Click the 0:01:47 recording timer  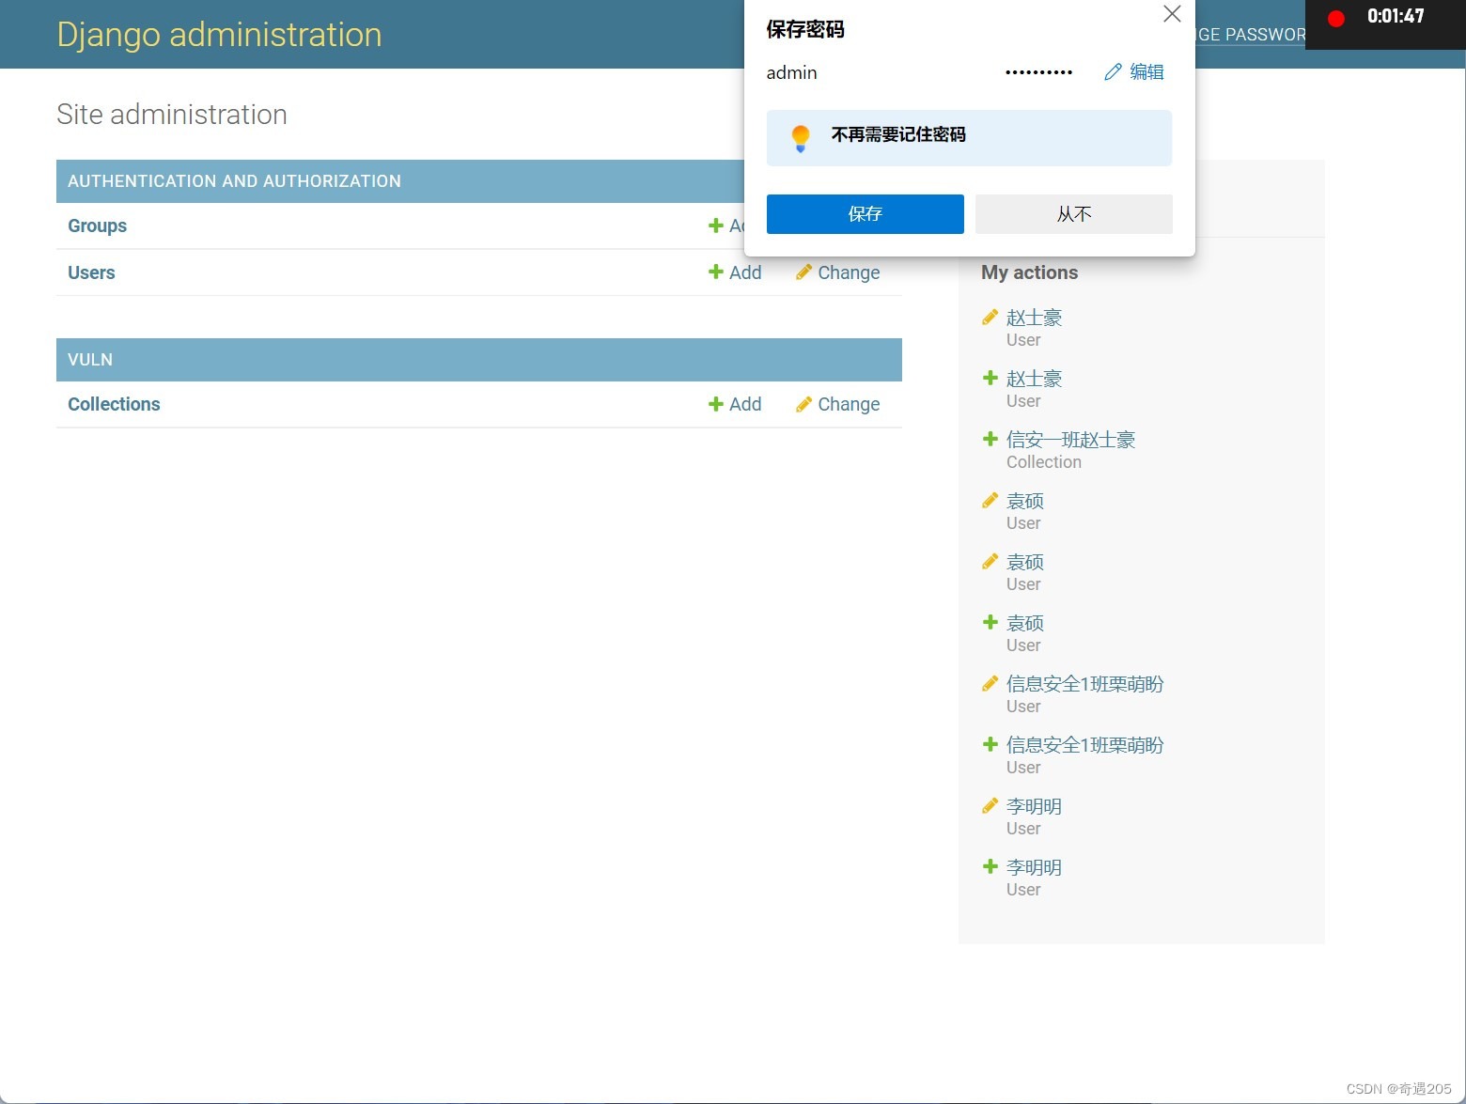(x=1396, y=16)
